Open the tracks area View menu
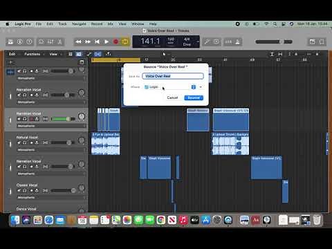 point(53,54)
